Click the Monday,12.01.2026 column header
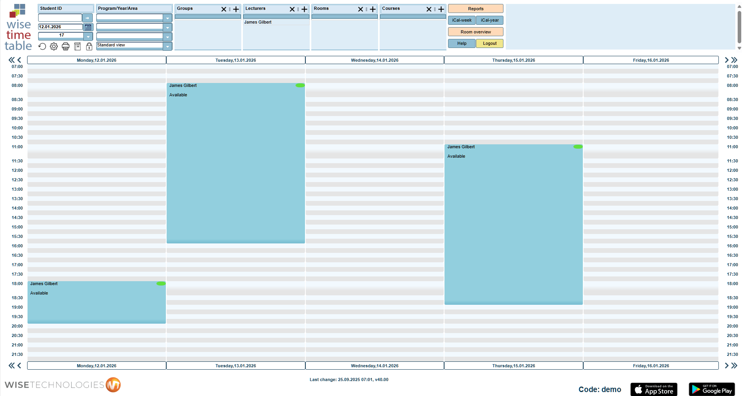Screen dimensions: 742x396 (x=96, y=60)
